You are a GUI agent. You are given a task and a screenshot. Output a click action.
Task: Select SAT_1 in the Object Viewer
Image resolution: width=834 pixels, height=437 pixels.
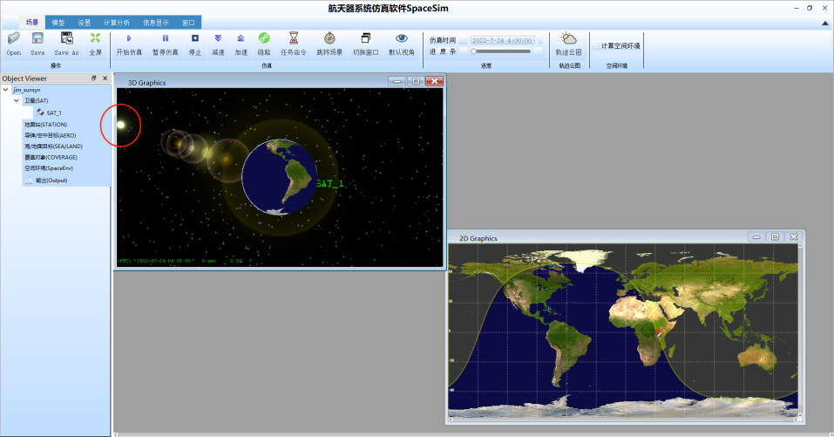[54, 113]
